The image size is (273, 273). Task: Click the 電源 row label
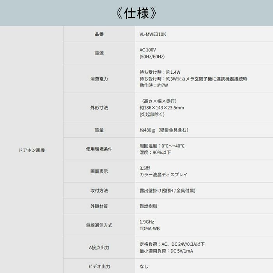99,53
